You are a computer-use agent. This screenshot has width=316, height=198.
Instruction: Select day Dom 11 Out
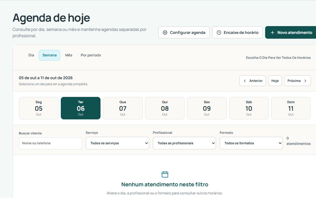click(291, 108)
